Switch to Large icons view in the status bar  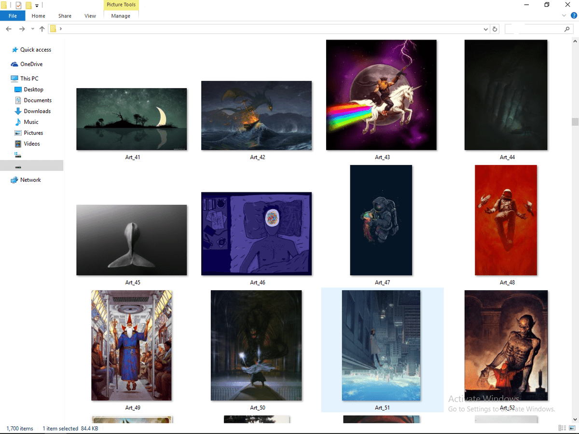coord(573,428)
